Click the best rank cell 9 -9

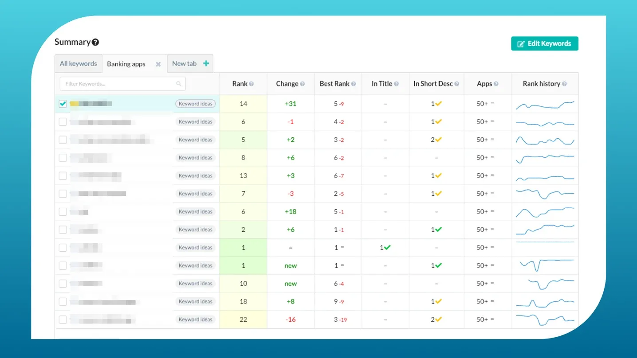339,301
